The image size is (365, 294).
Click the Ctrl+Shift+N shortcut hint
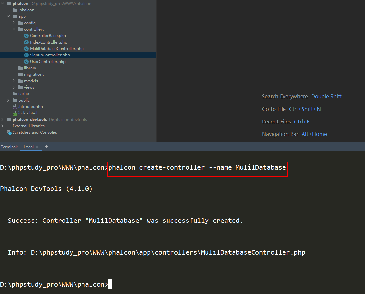point(305,109)
